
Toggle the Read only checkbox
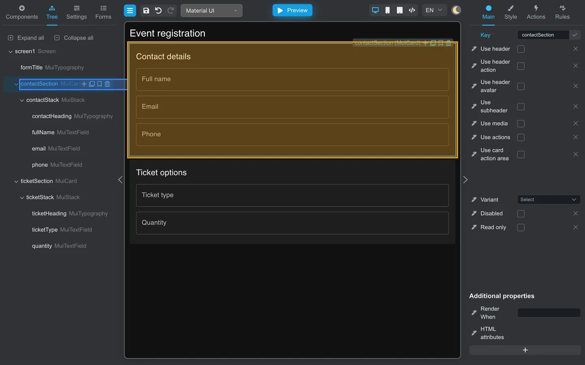pos(521,228)
